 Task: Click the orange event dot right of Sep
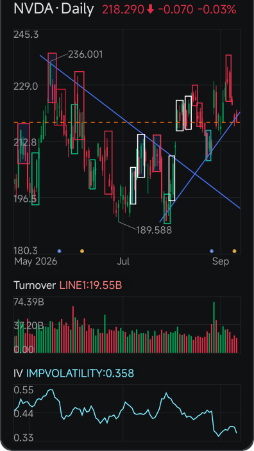[x=234, y=251]
